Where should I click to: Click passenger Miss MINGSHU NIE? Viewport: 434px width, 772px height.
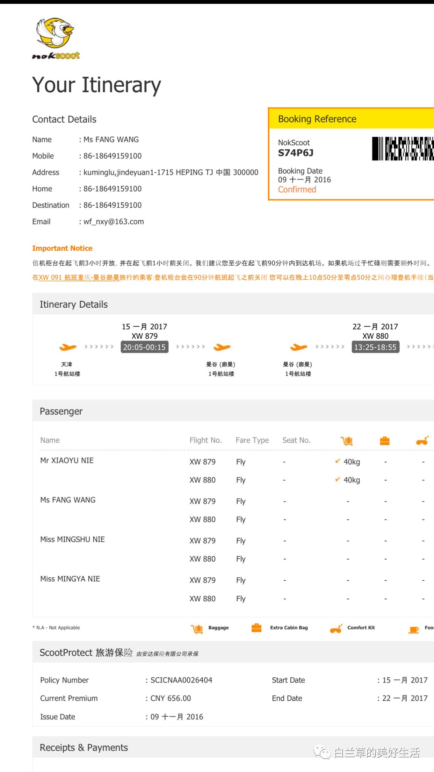tap(72, 539)
